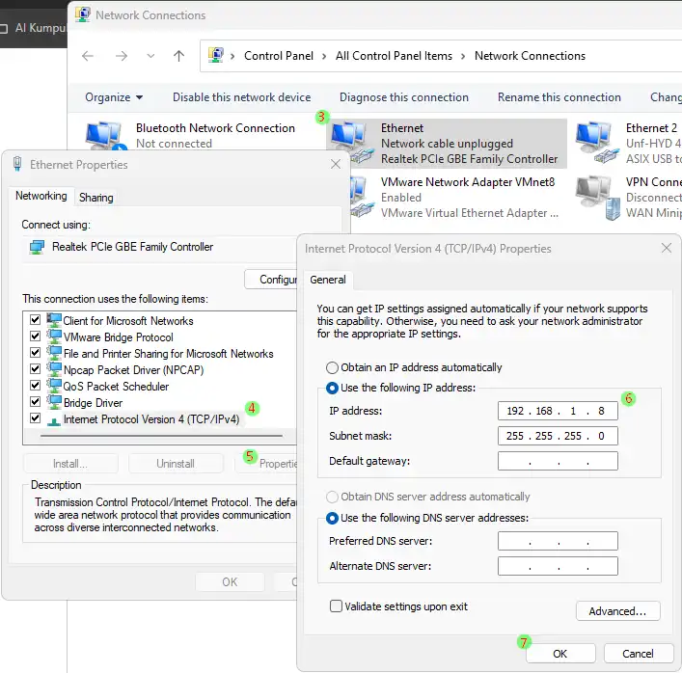Click the back navigation arrow
This screenshot has height=673, width=682.
tap(88, 56)
